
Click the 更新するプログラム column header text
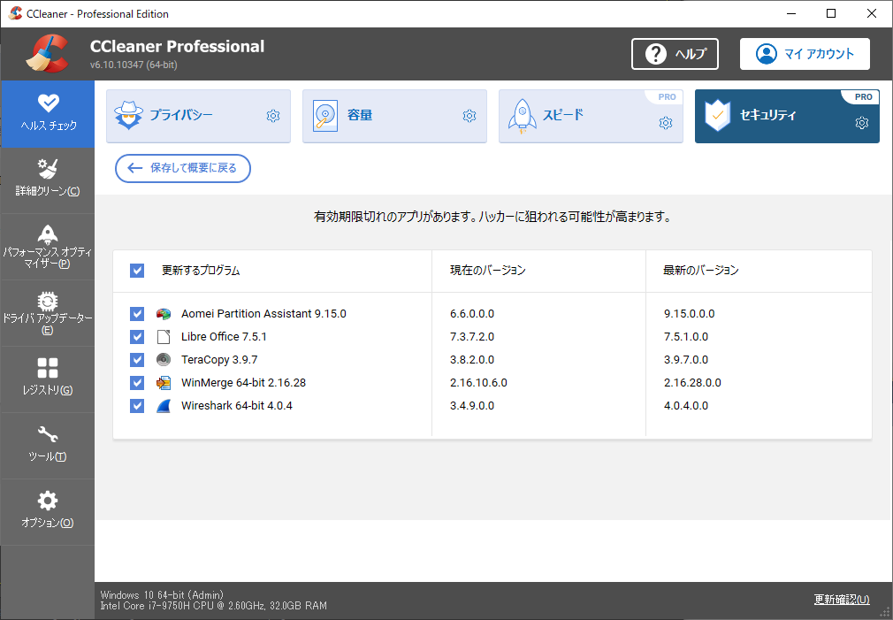pyautogui.click(x=201, y=270)
